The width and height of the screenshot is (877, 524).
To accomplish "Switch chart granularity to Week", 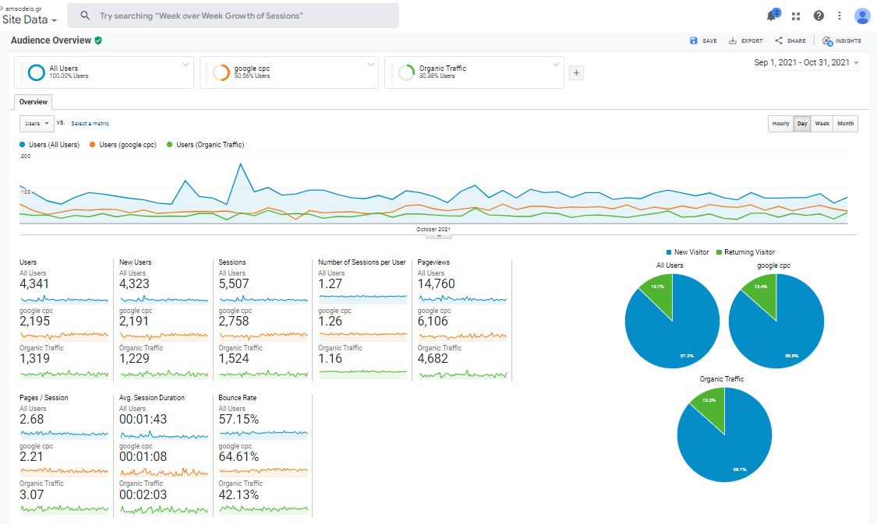I will pos(822,124).
